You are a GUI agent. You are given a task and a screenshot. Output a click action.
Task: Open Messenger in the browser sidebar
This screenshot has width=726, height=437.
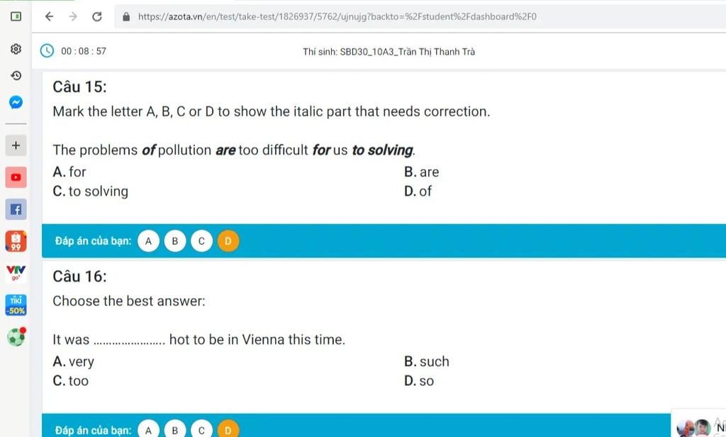pyautogui.click(x=16, y=102)
